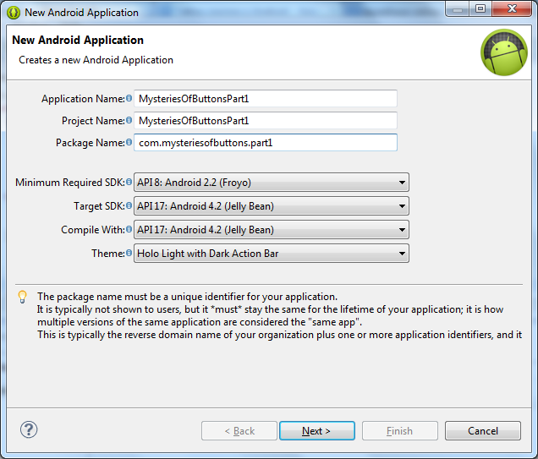The image size is (538, 459).
Task: Click info icon beside Application Name
Action: click(x=129, y=99)
